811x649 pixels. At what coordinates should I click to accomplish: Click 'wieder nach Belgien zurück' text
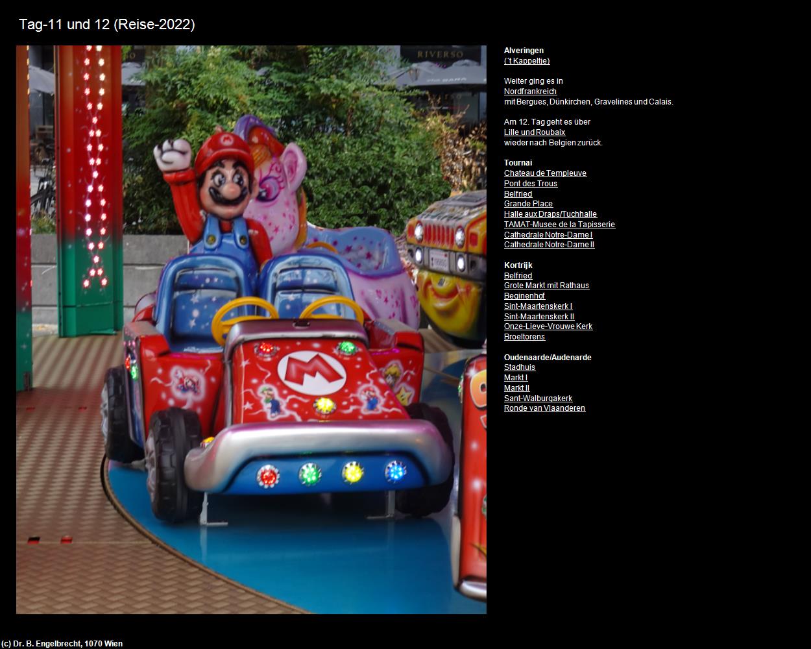(x=553, y=143)
